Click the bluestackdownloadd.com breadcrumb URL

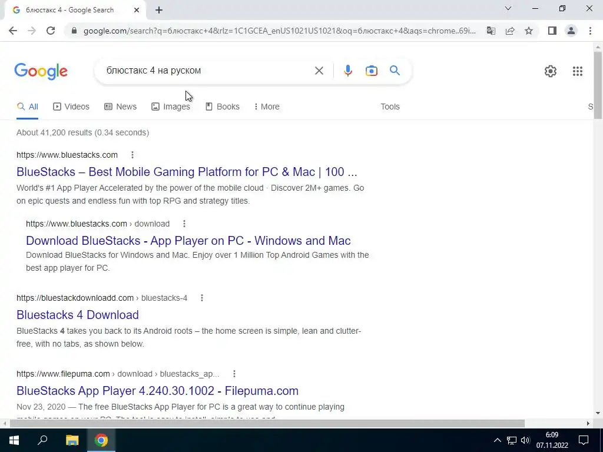(102, 298)
